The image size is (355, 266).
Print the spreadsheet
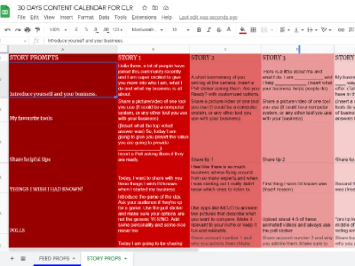[28, 30]
